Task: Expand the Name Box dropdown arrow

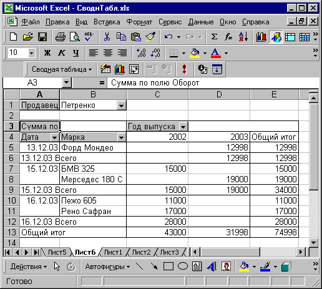Action: [67, 82]
